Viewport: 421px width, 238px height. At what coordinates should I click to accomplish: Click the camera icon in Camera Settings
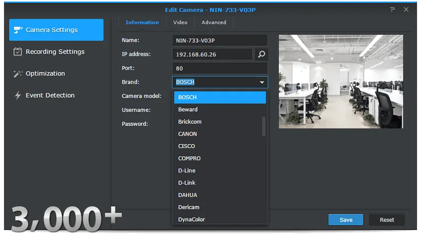18,30
